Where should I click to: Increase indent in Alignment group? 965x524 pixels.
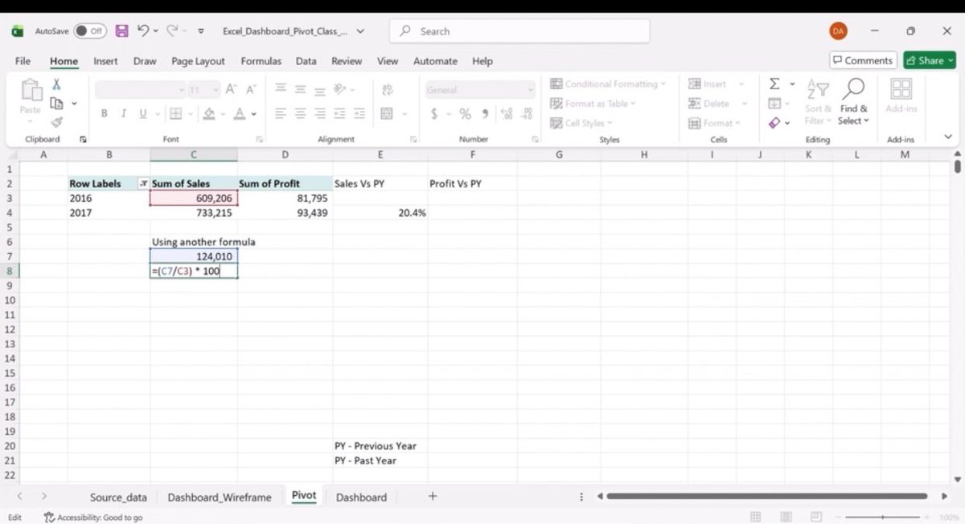[x=360, y=114]
